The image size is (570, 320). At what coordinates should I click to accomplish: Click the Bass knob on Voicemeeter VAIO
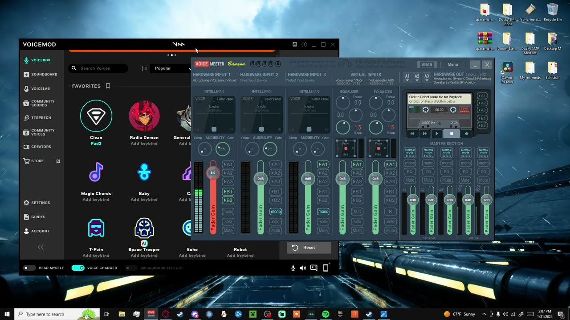[x=343, y=128]
